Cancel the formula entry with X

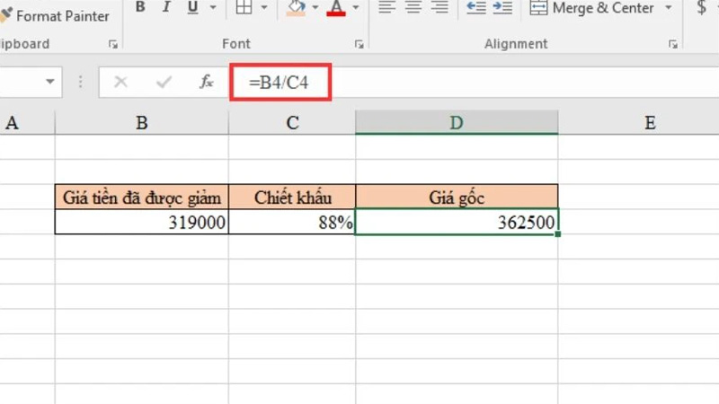(x=120, y=82)
